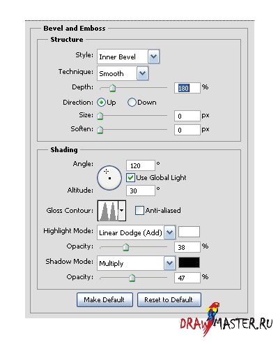Click the highlight Opacity field showing 38

pyautogui.click(x=187, y=247)
